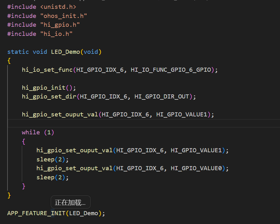Image resolution: width=280 pixels, height=224 pixels.
Task: Click the "hi_io.h" include string
Action: tap(56, 34)
